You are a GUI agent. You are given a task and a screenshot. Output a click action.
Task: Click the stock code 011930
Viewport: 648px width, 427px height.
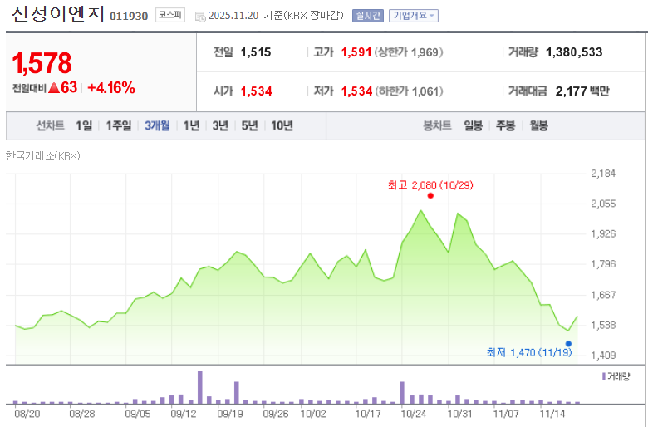(x=129, y=16)
